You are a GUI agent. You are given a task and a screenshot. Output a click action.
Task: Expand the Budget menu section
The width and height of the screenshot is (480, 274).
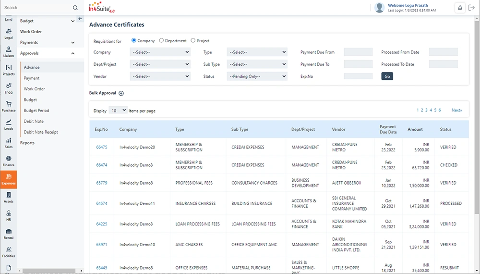[73, 21]
